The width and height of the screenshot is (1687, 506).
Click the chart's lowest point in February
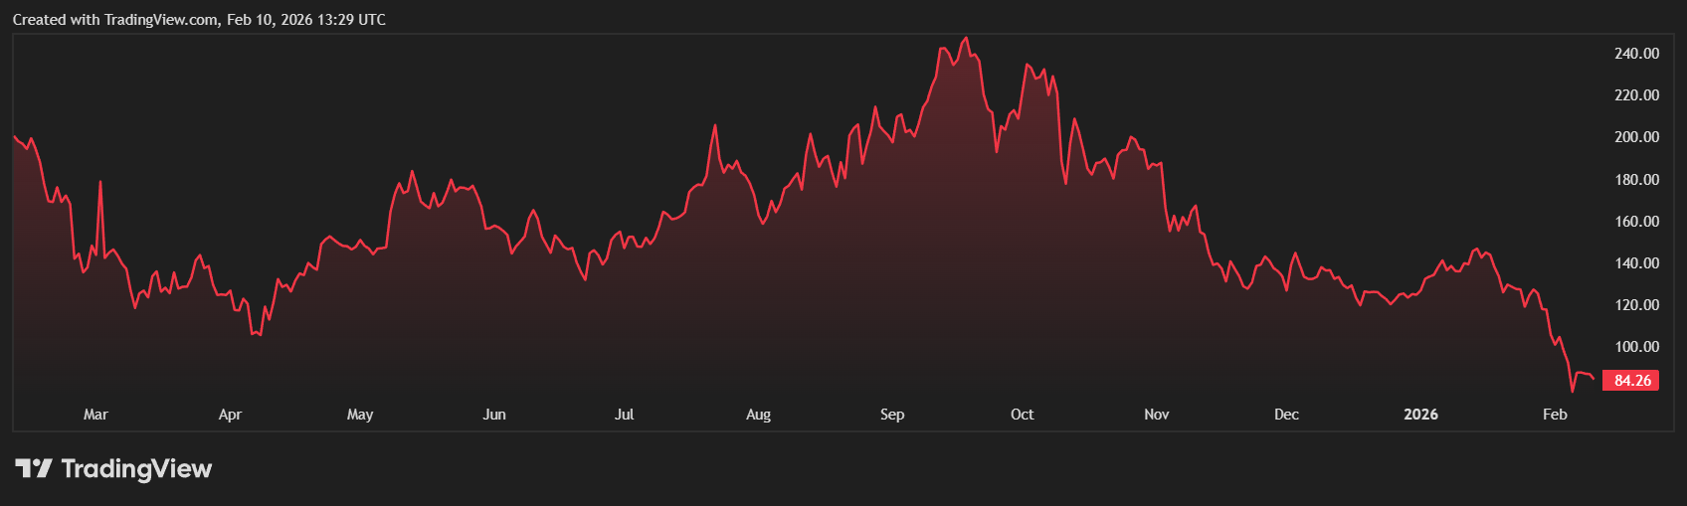pyautogui.click(x=1573, y=392)
